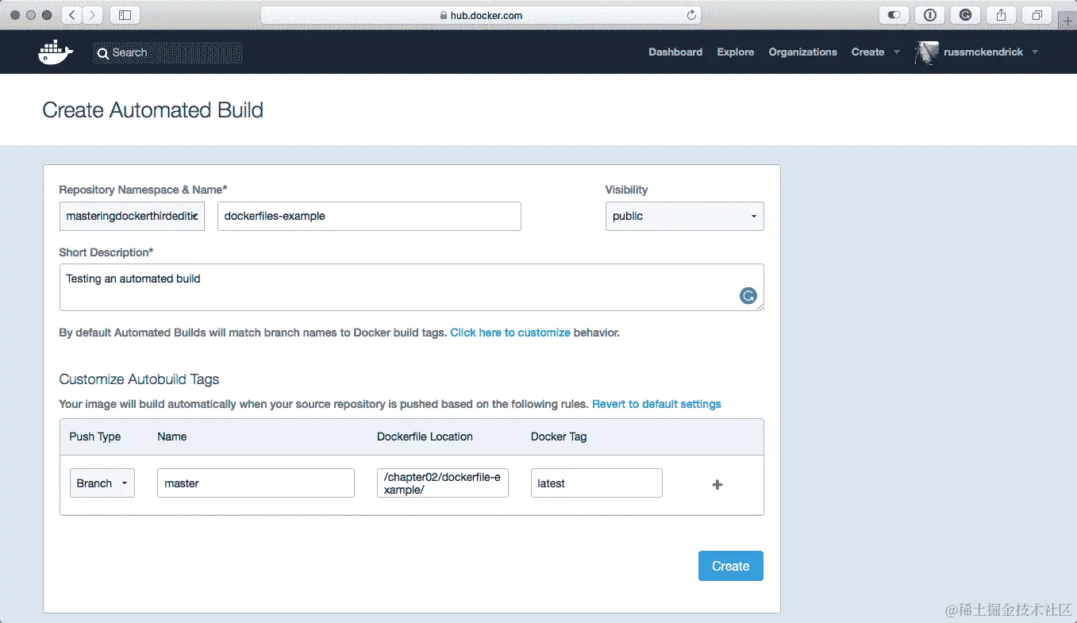Click the 1Password extension icon
1077x623 pixels.
[930, 15]
